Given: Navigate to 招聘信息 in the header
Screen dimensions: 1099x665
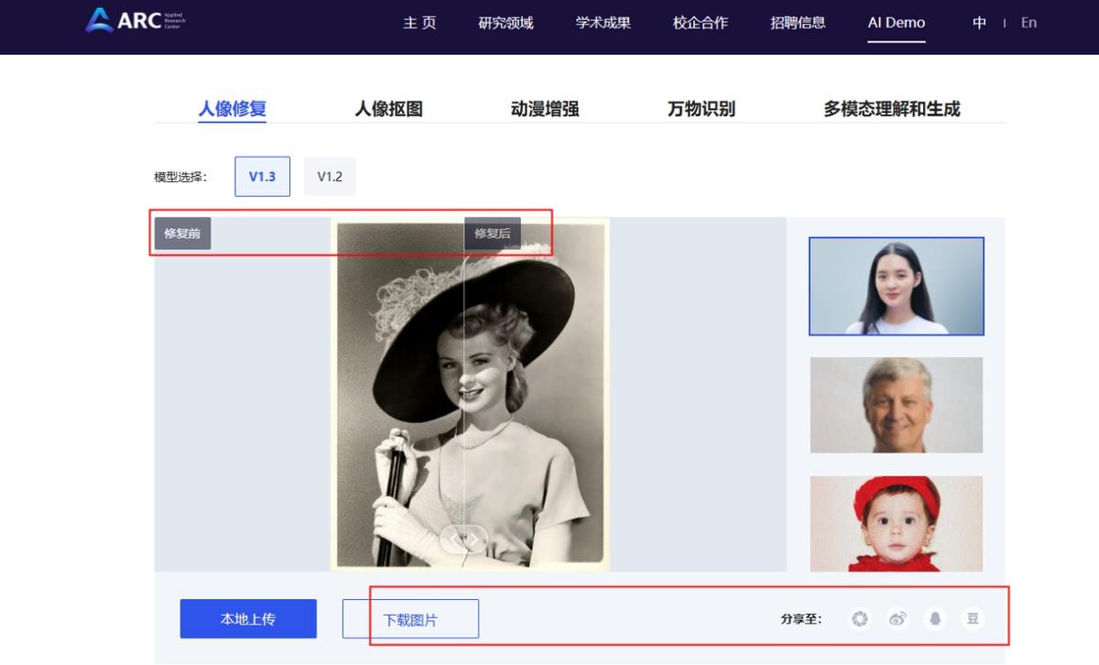Looking at the screenshot, I should coord(798,23).
